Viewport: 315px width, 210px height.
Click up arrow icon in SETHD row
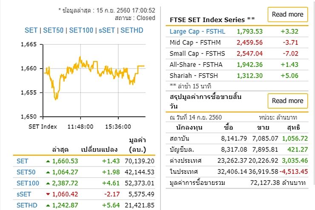pos(48,206)
